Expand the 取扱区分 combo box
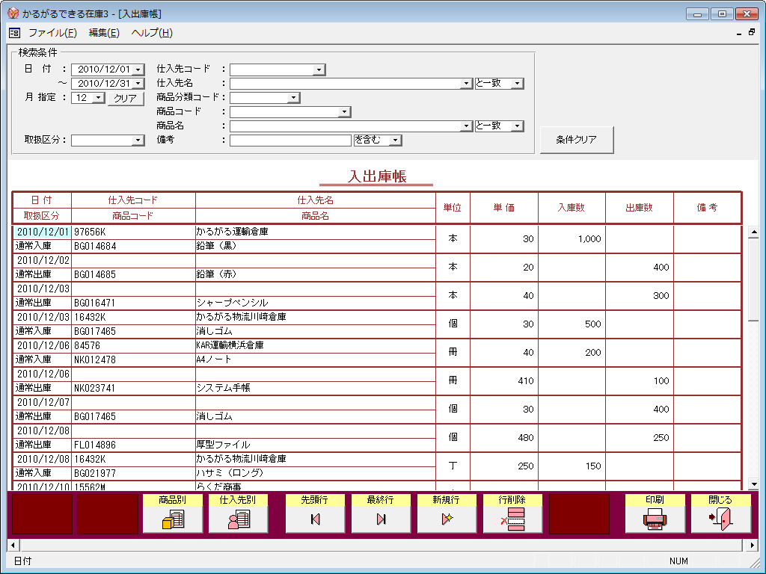Image resolution: width=766 pixels, height=574 pixels. pos(138,141)
